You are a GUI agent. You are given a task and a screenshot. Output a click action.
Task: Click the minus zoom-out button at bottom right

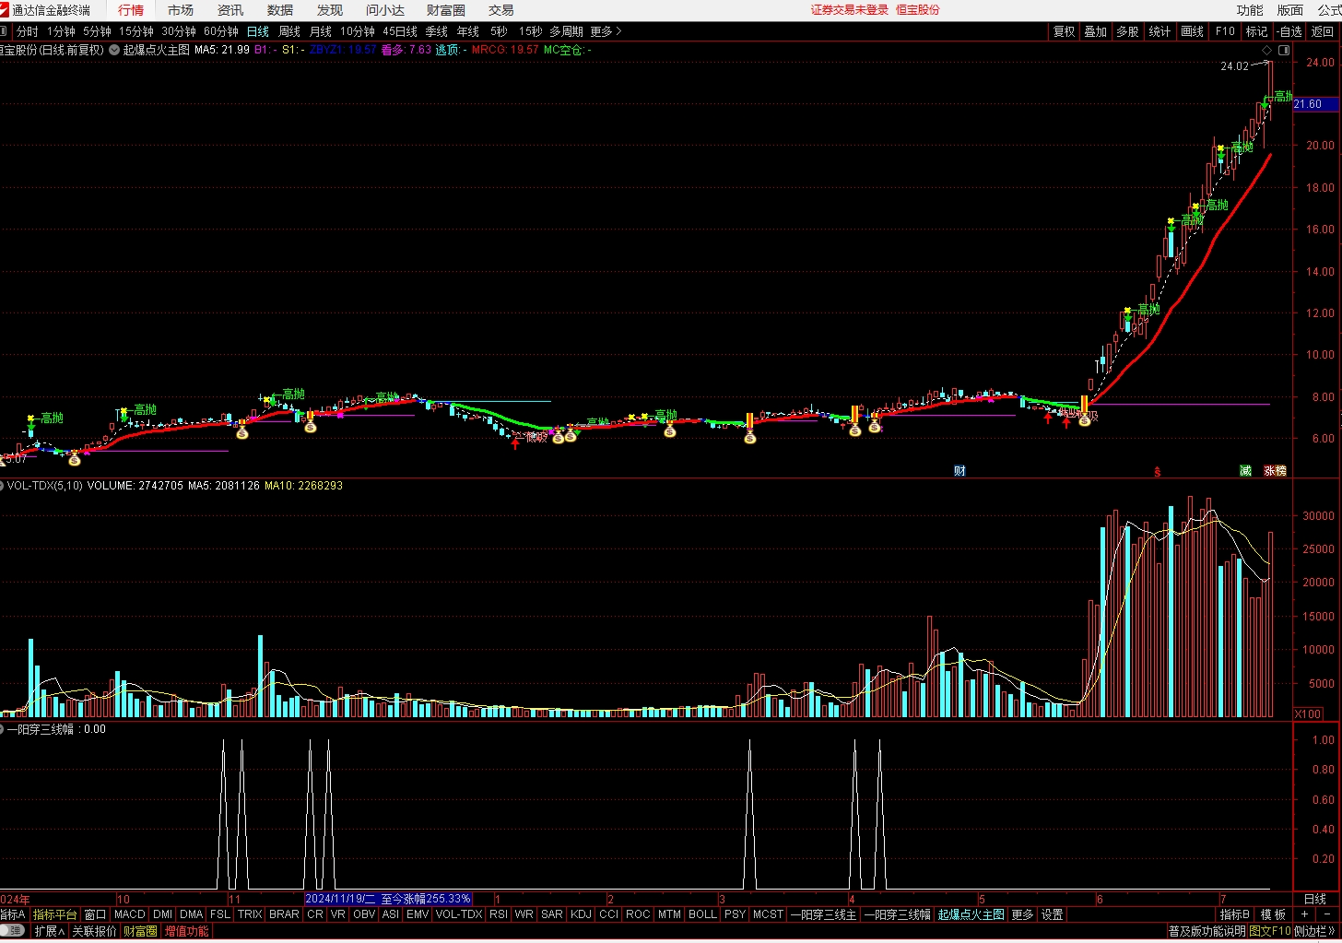click(1328, 914)
